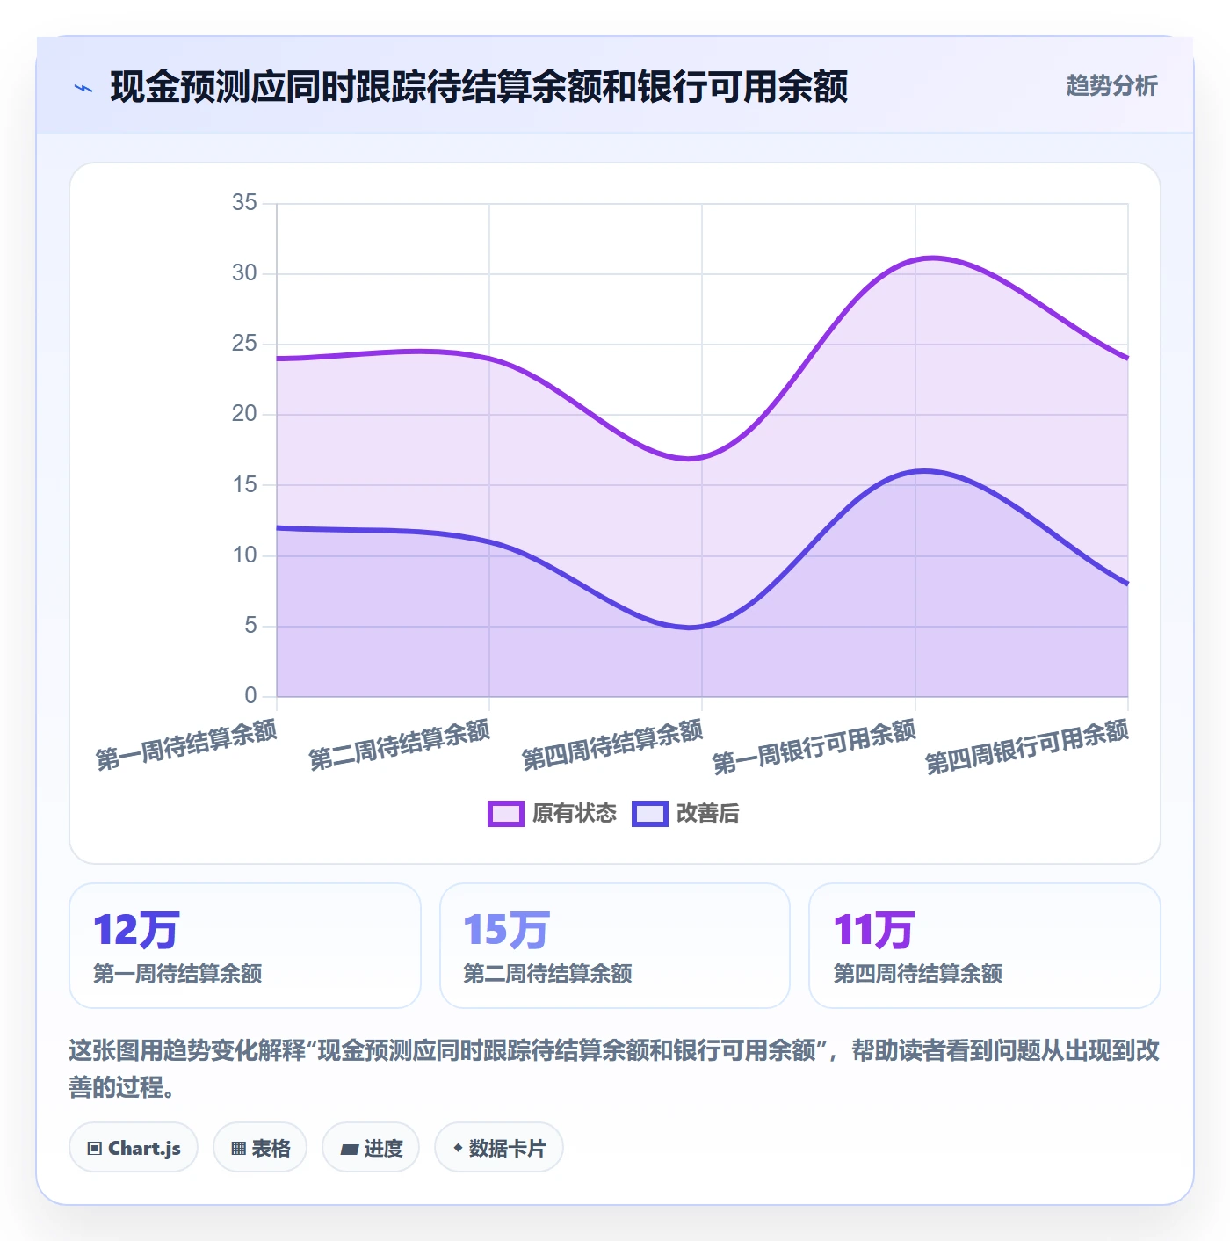Image resolution: width=1230 pixels, height=1241 pixels.
Task: Toggle the 原有状态 legend swatch
Action: pos(505,814)
